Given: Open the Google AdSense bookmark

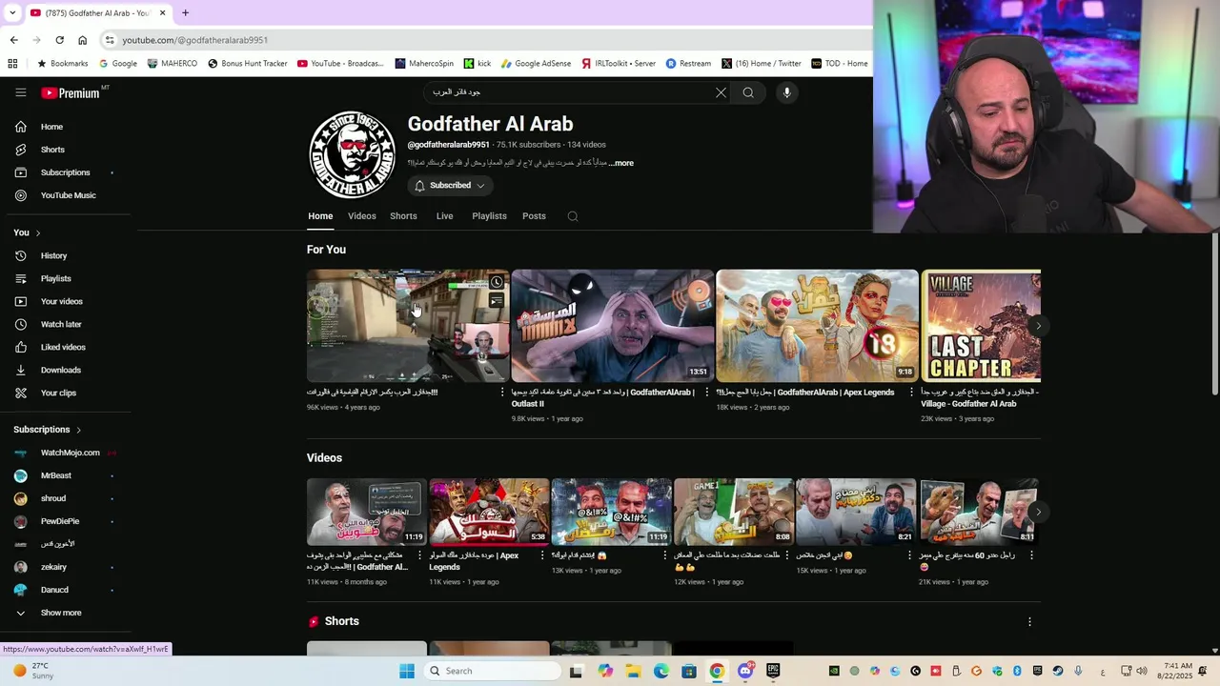Looking at the screenshot, I should tap(536, 64).
